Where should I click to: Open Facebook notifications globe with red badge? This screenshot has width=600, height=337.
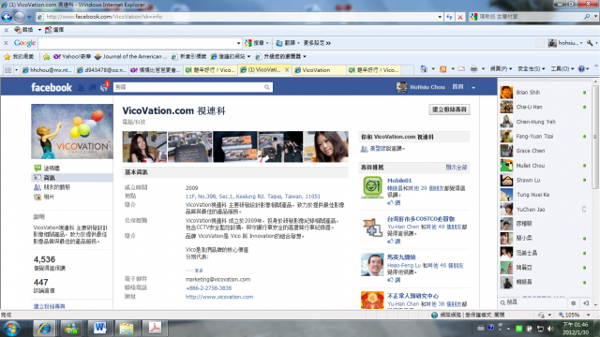coord(104,87)
